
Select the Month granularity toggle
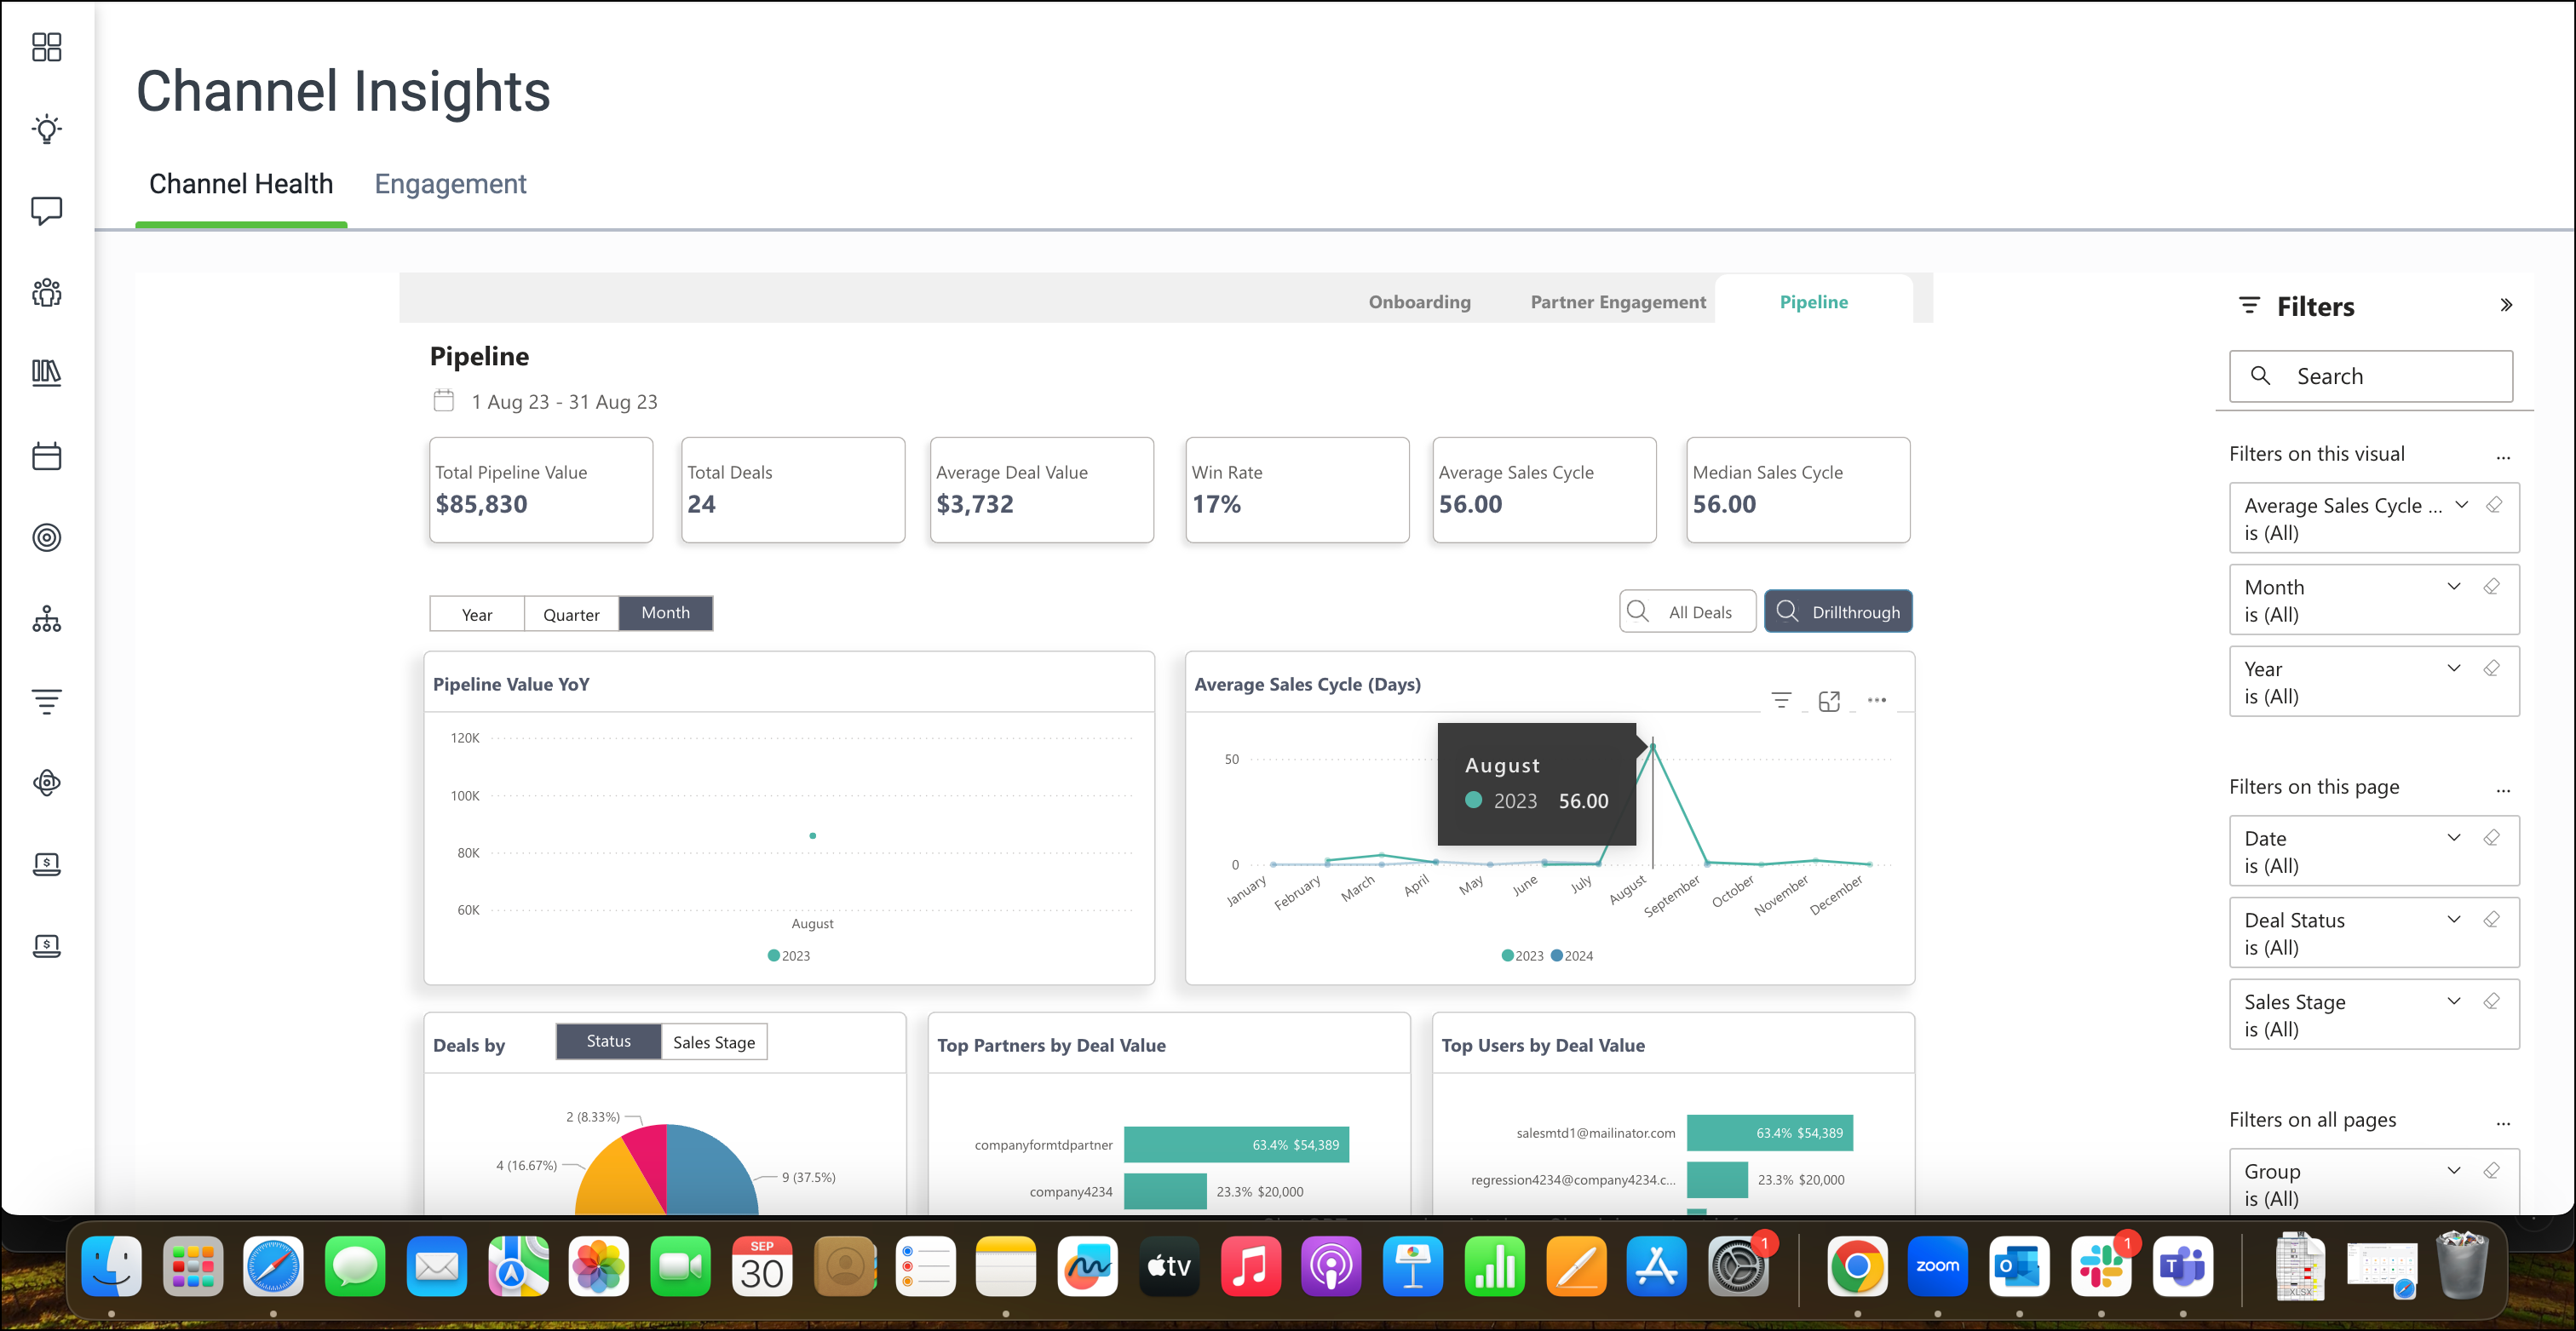coord(666,613)
